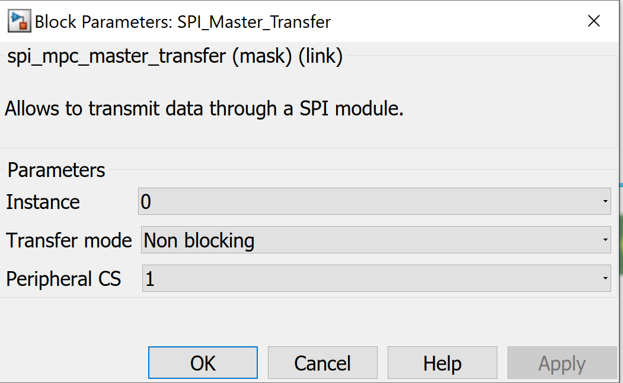This screenshot has width=623, height=383.
Task: Open the Transfer mode dropdown
Action: click(373, 240)
